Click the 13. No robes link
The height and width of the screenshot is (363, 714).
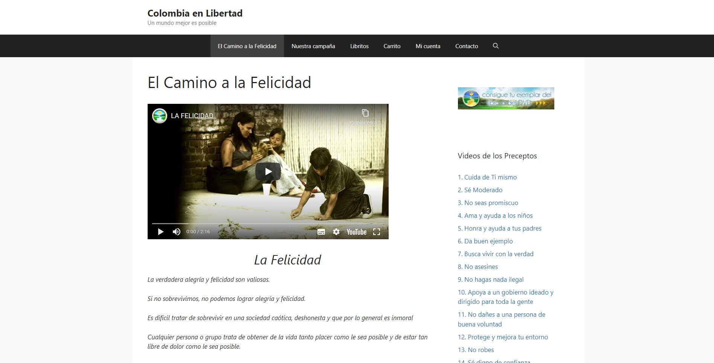(x=476, y=350)
